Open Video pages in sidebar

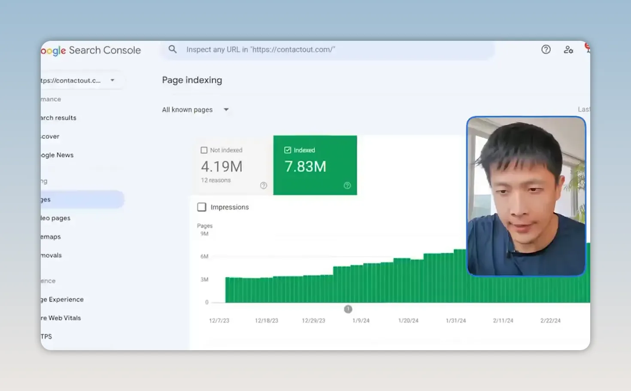tap(55, 218)
